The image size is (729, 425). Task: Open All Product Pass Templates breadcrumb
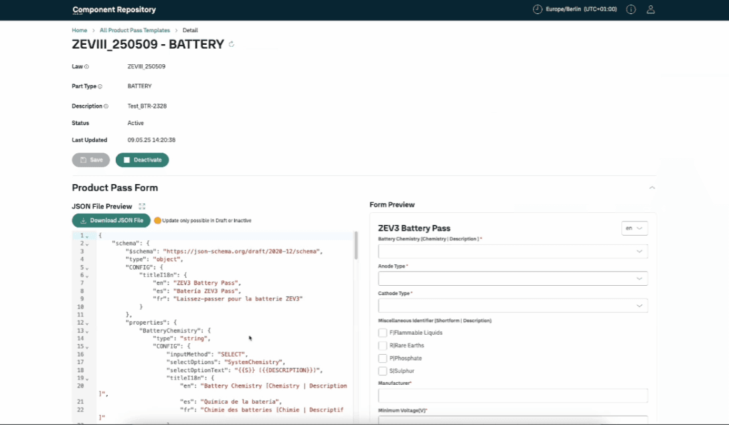[x=135, y=30]
